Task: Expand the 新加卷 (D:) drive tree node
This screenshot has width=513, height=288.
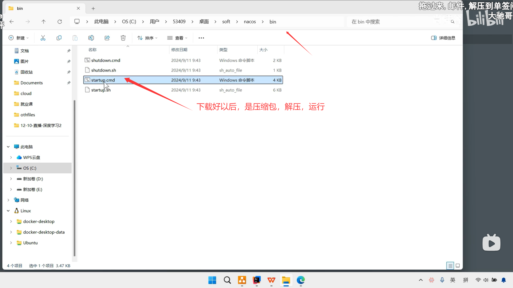Action: pyautogui.click(x=11, y=179)
